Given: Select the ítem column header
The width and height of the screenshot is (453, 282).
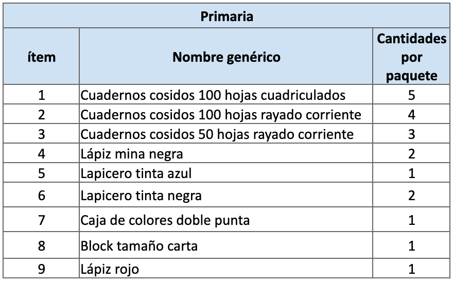Looking at the screenshot, I should tap(41, 57).
